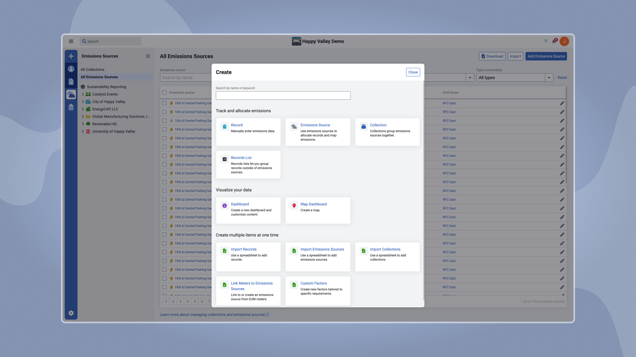Check the first emissions source row

tap(165, 103)
